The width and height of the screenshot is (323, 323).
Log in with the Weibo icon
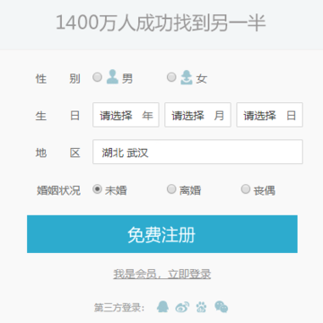point(182,307)
